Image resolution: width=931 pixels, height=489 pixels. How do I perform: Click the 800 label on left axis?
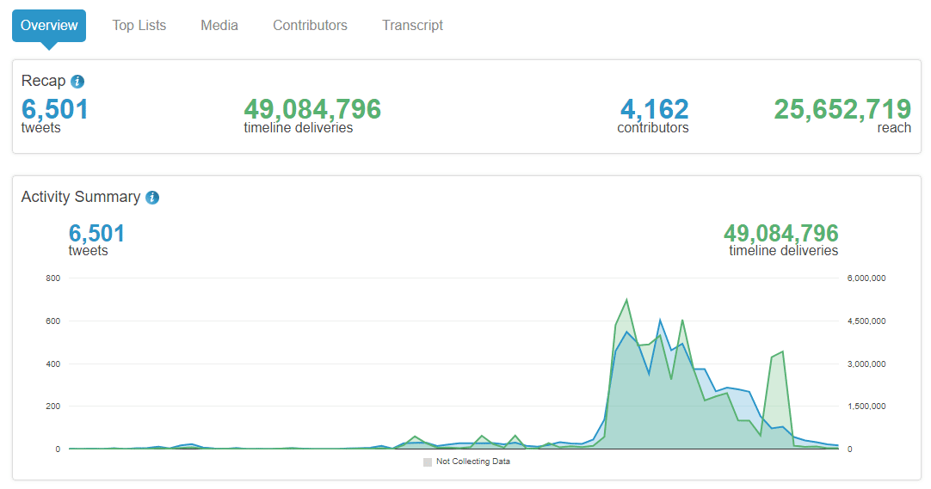52,278
